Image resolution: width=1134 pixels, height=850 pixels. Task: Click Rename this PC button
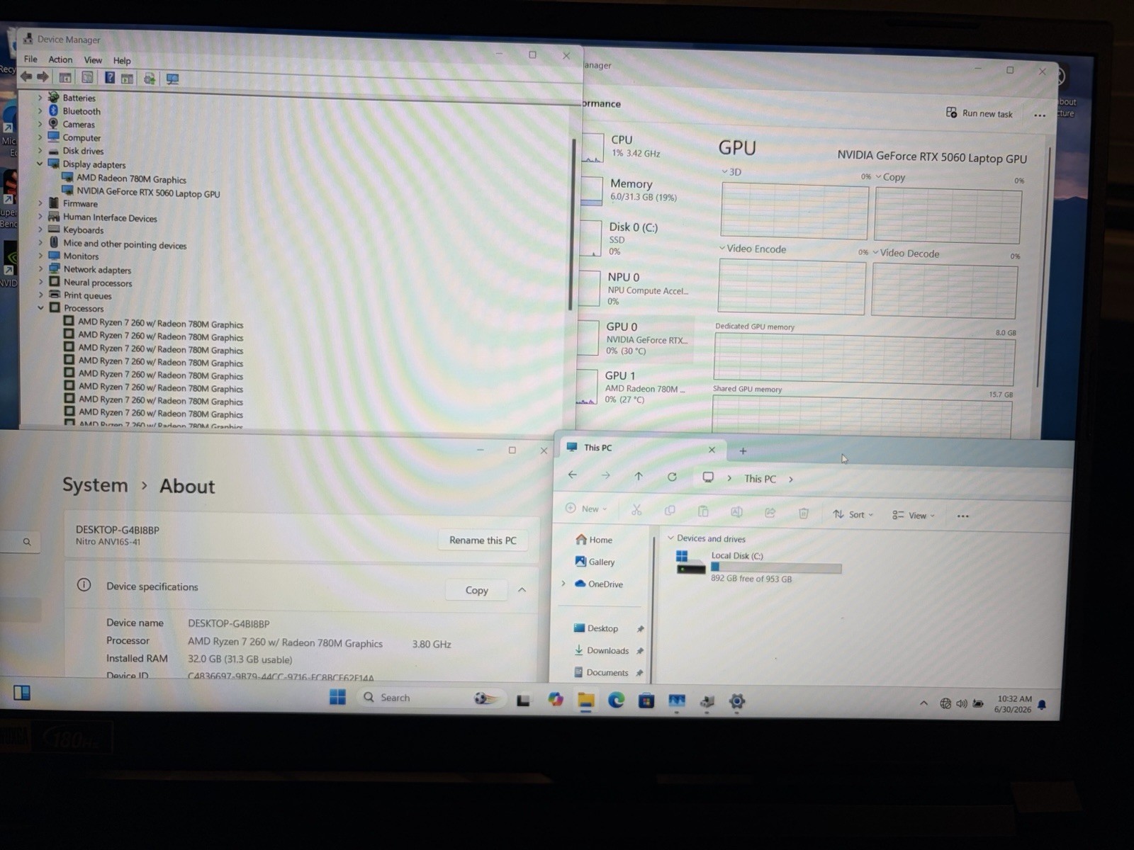pyautogui.click(x=483, y=540)
